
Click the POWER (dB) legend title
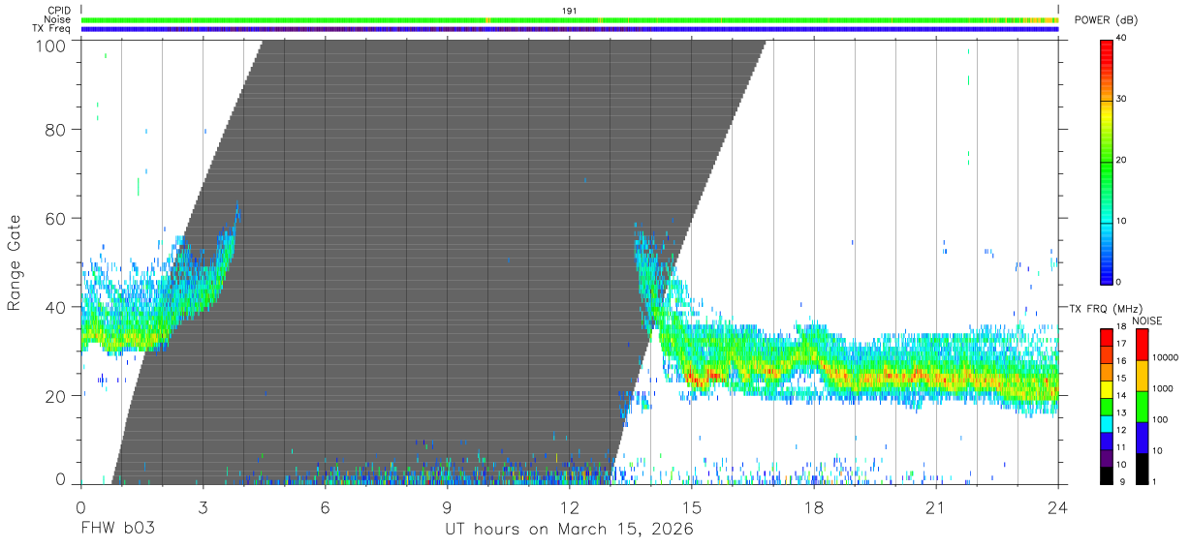click(x=1108, y=20)
